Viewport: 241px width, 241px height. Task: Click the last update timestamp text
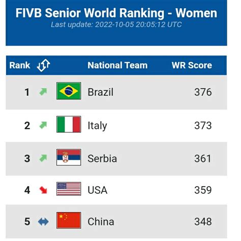116,24
